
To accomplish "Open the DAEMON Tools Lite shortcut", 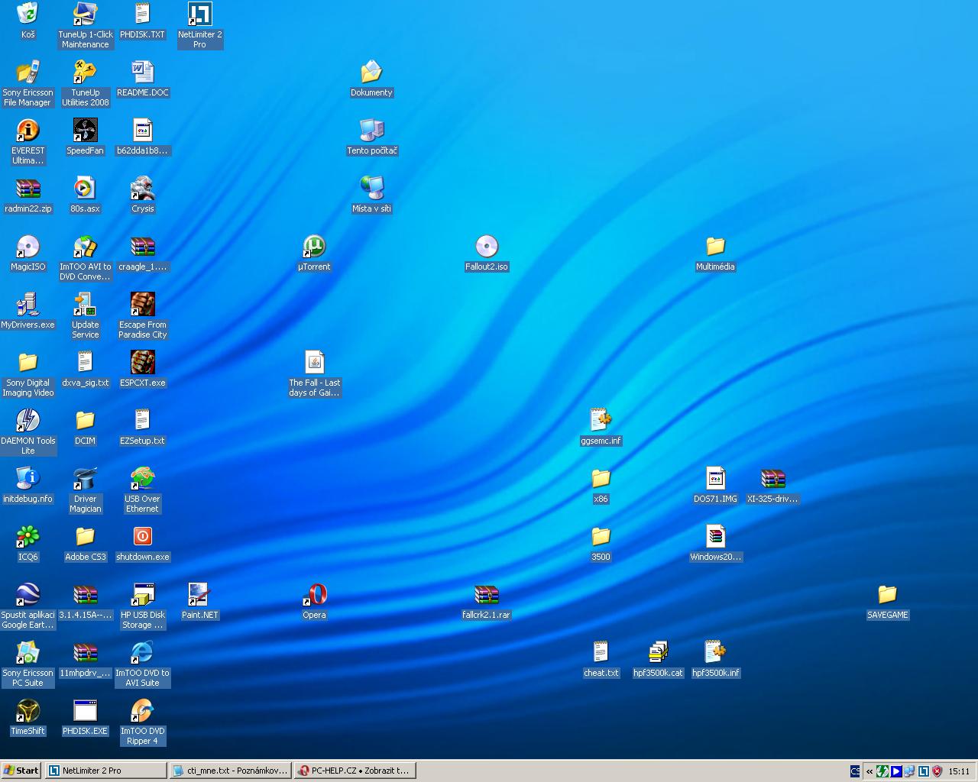I will click(x=28, y=421).
